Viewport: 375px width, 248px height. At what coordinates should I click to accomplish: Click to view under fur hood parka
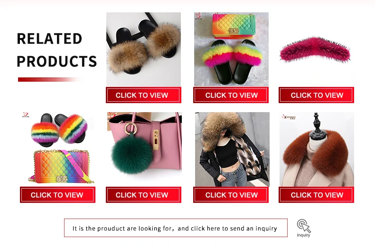(231, 195)
